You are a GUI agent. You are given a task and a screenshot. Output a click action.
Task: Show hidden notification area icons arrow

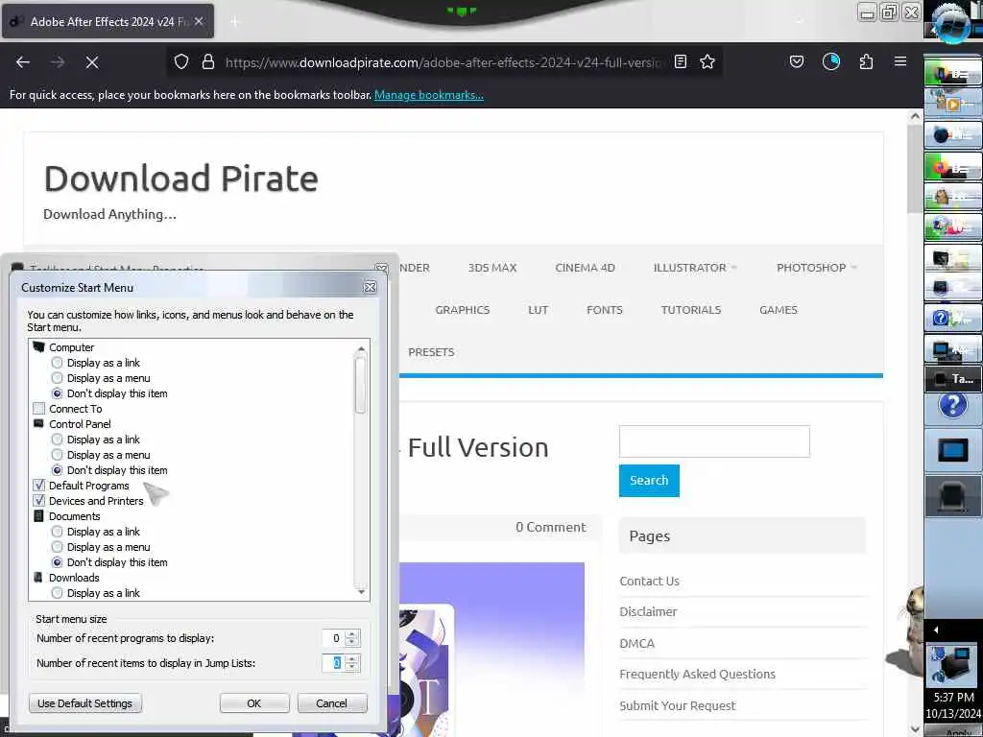(x=936, y=630)
